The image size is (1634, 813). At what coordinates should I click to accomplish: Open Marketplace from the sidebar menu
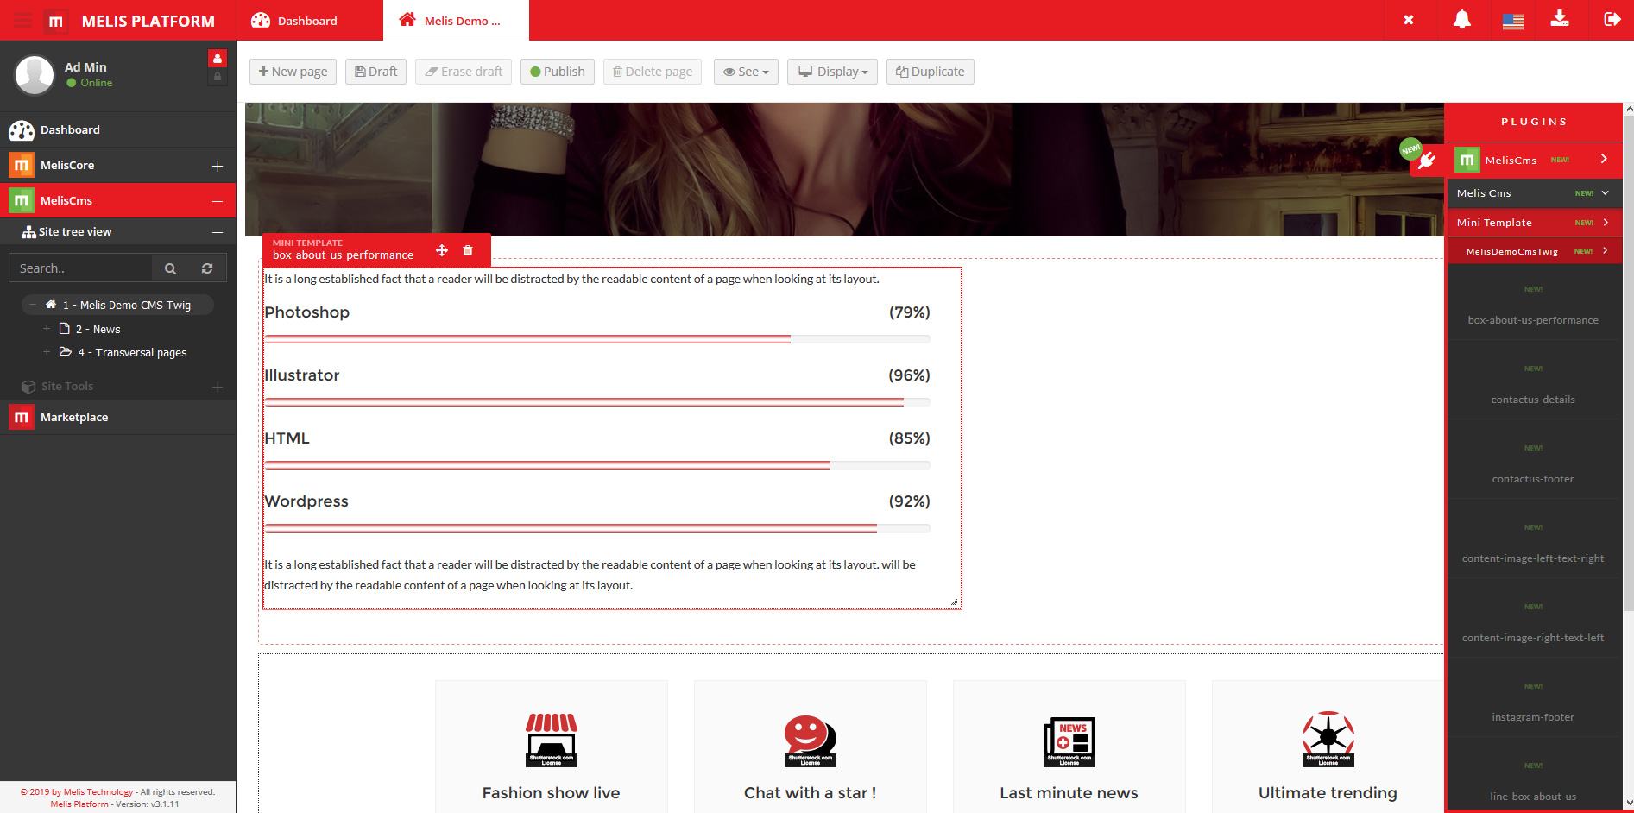click(74, 417)
